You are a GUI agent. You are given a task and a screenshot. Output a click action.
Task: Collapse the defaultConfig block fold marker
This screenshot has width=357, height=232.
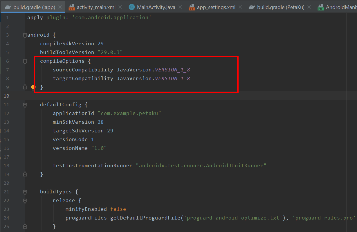coord(25,105)
